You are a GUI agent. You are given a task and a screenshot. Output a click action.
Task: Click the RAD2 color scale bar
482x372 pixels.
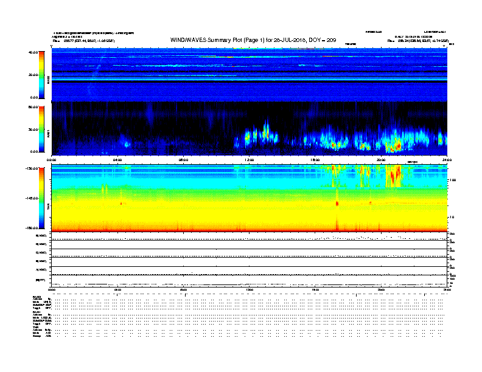[x=41, y=75]
